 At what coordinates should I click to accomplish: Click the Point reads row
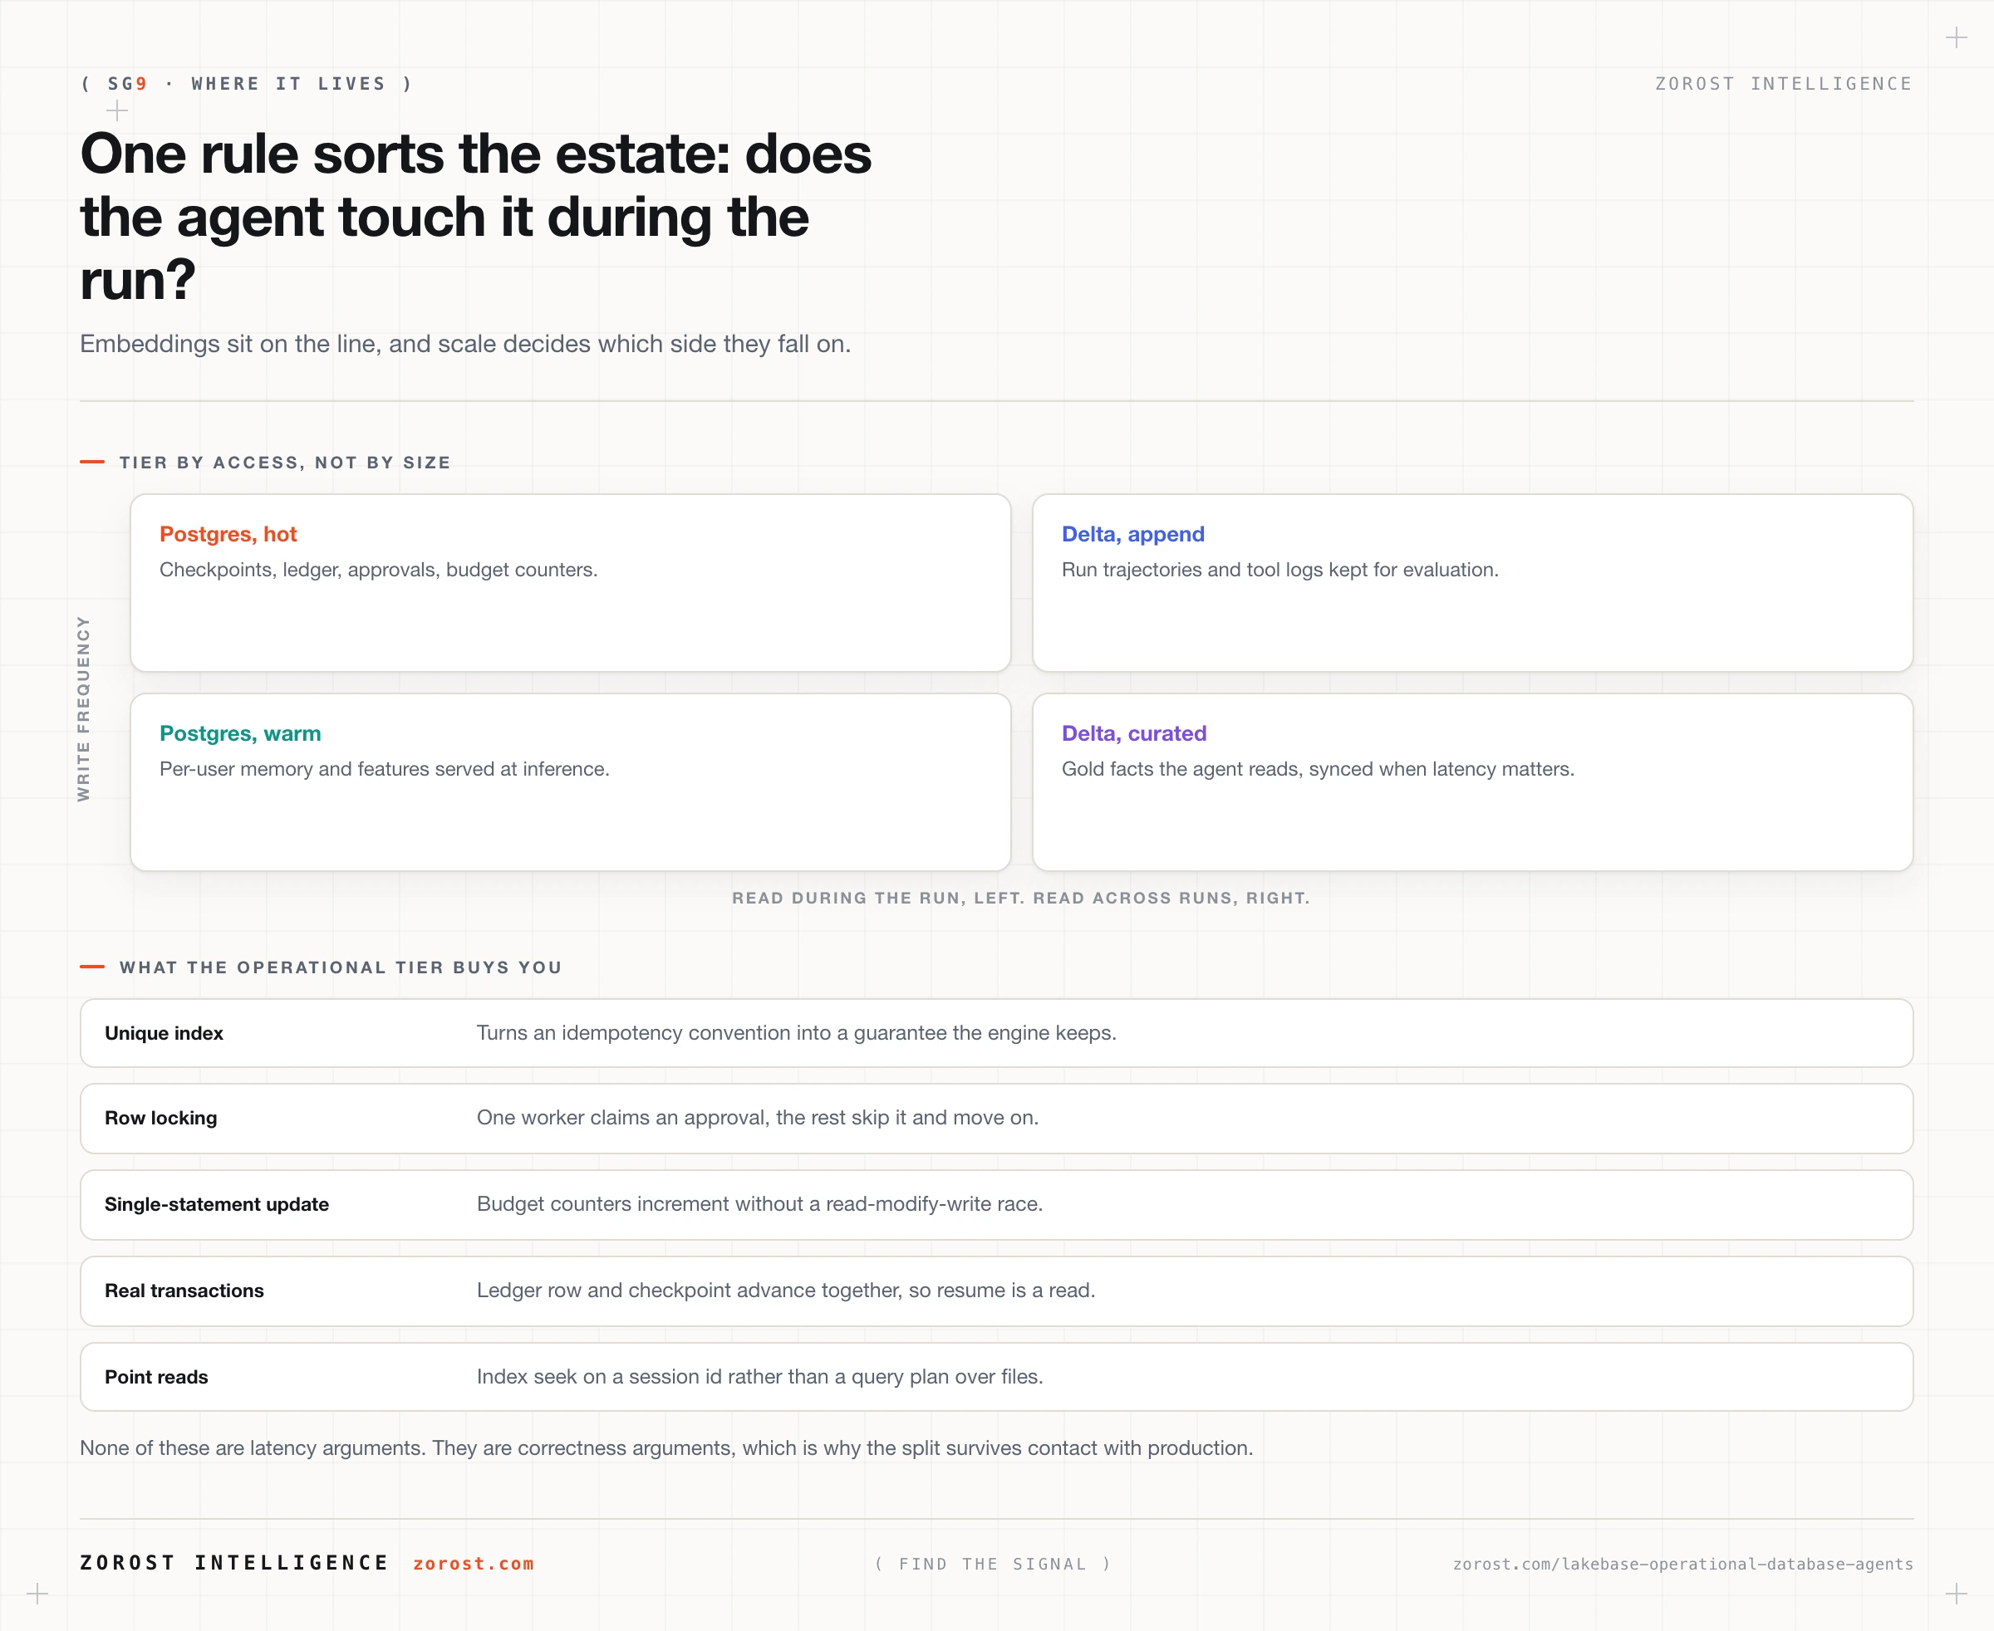[x=996, y=1376]
